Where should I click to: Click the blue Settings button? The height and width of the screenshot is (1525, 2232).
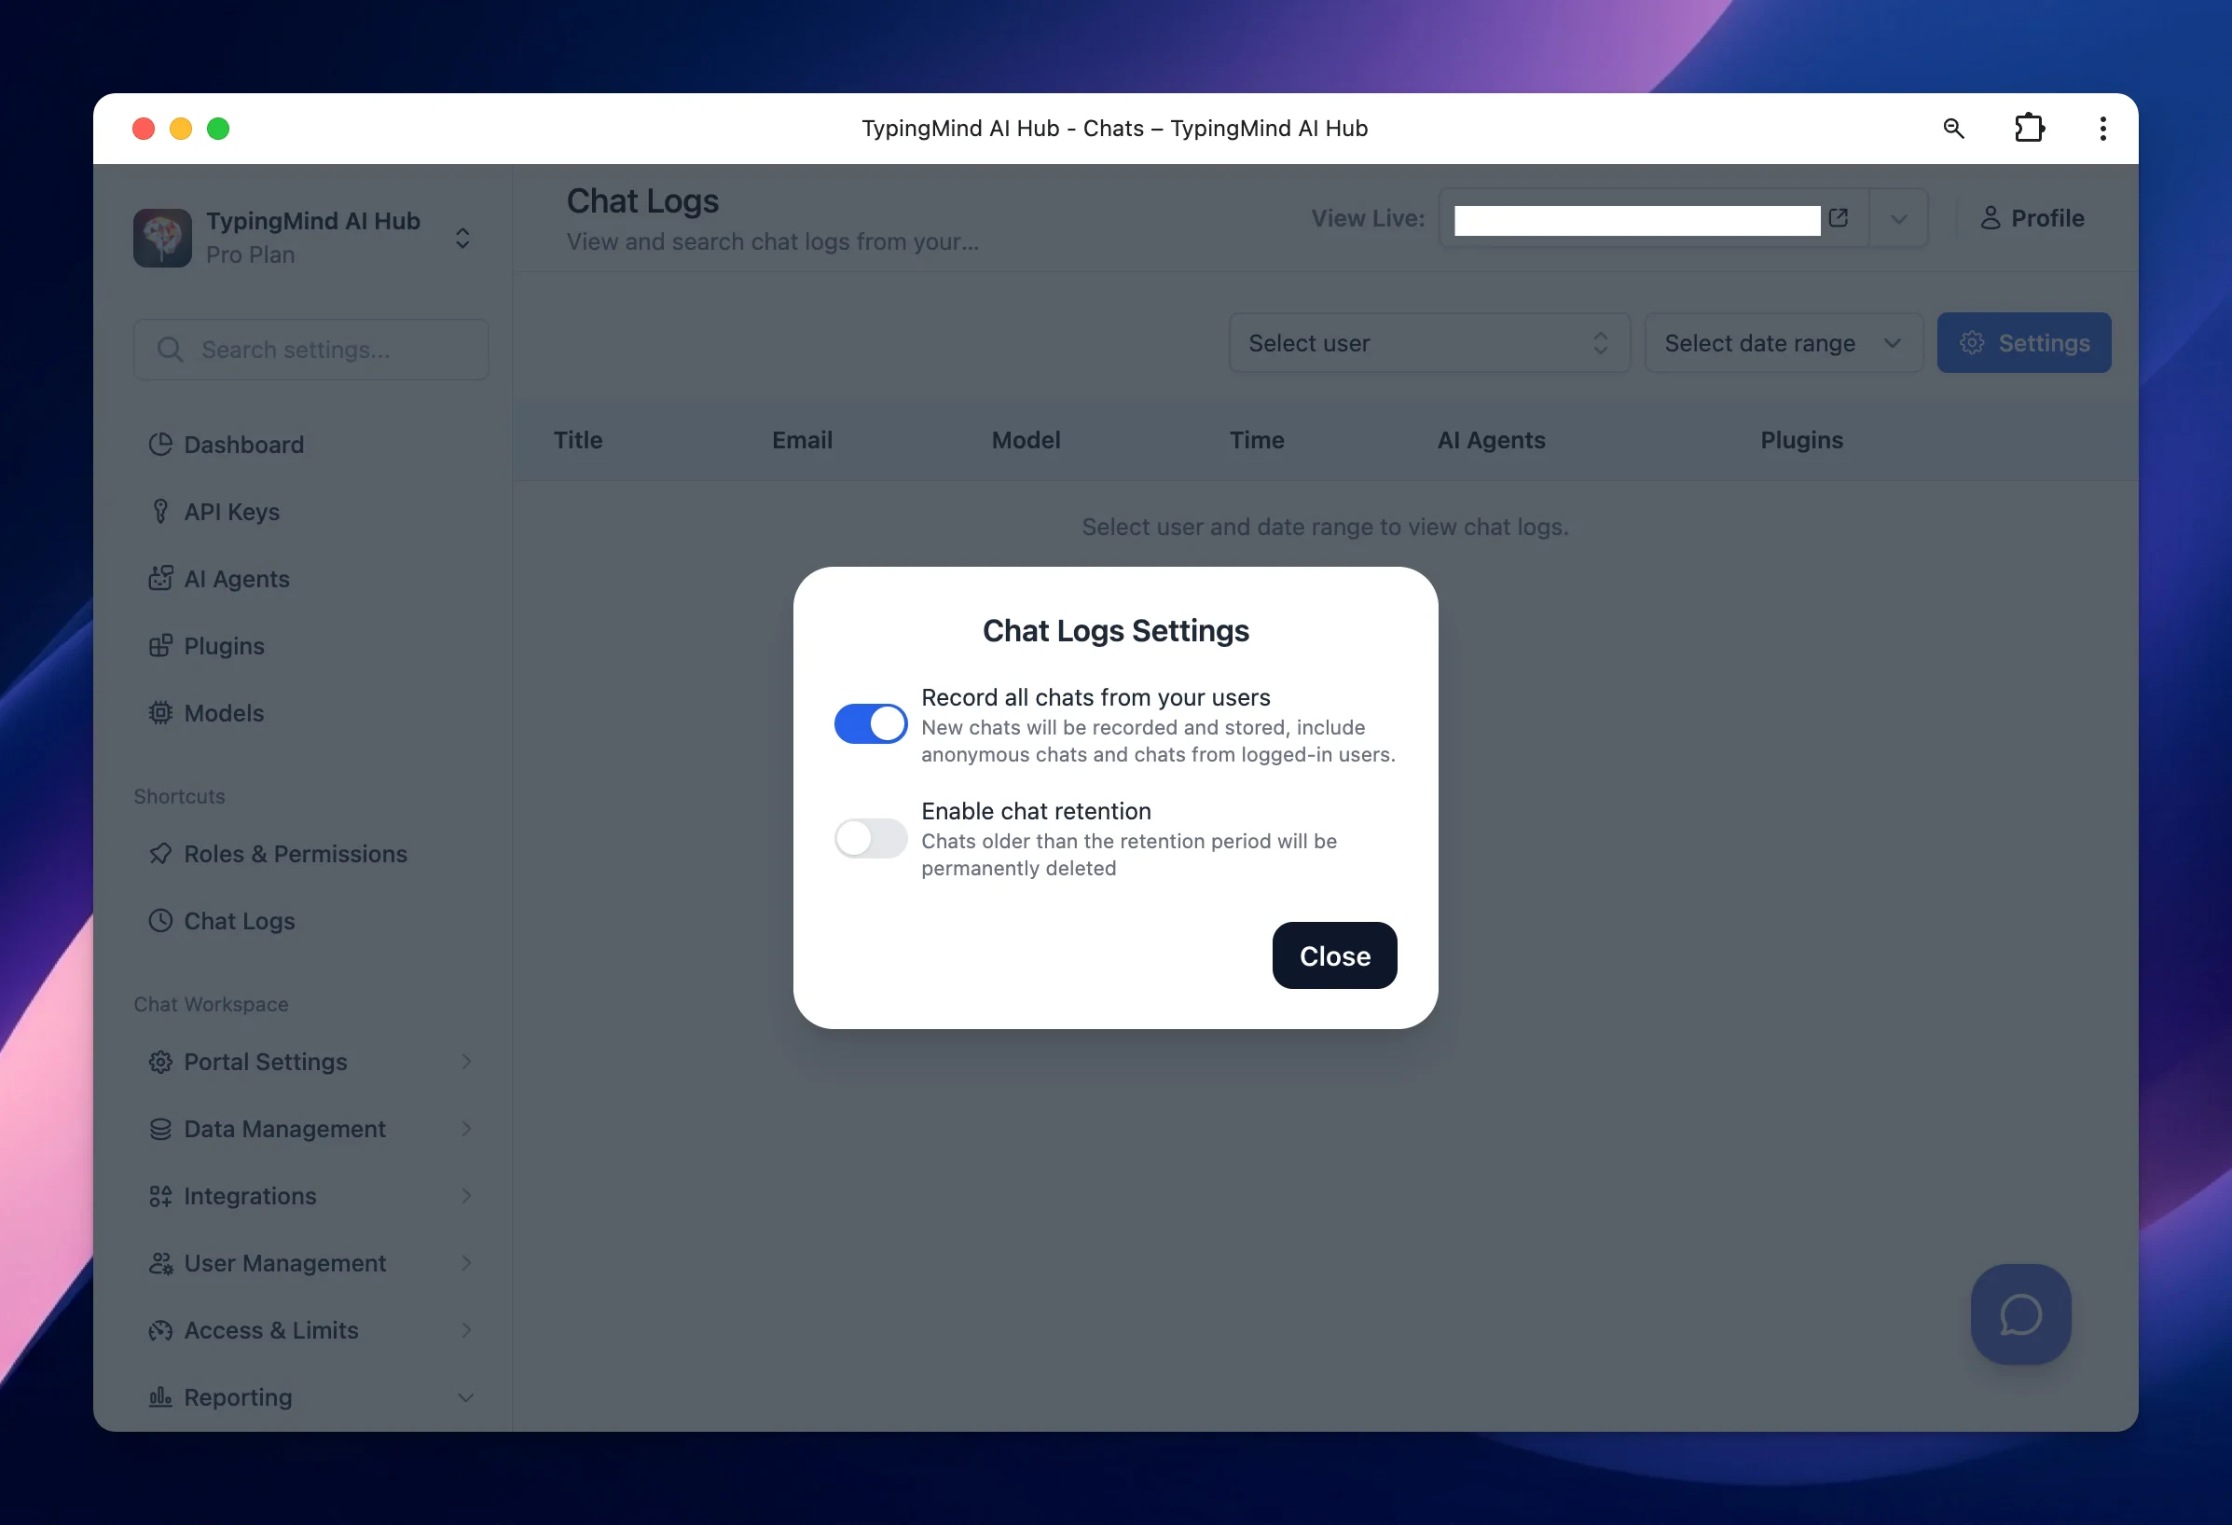tap(2024, 343)
